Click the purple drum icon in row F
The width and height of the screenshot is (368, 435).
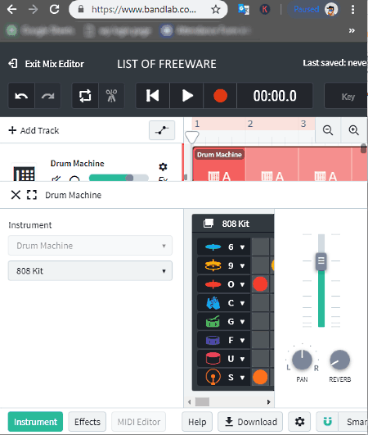click(213, 340)
